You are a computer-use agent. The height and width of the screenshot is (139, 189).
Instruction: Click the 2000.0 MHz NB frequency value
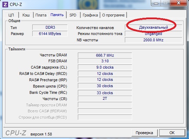[x=154, y=40]
